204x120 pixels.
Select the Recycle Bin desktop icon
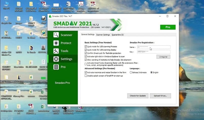[6, 20]
